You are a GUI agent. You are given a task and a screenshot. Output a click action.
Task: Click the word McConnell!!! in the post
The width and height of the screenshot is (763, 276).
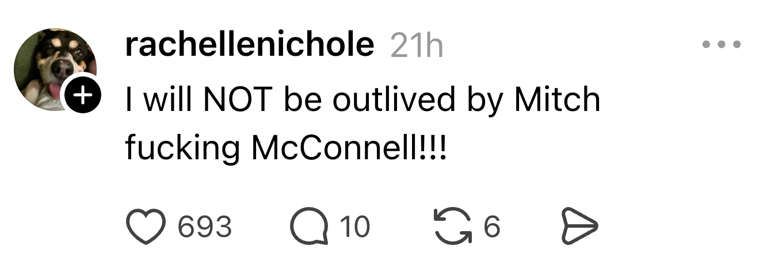click(x=349, y=148)
